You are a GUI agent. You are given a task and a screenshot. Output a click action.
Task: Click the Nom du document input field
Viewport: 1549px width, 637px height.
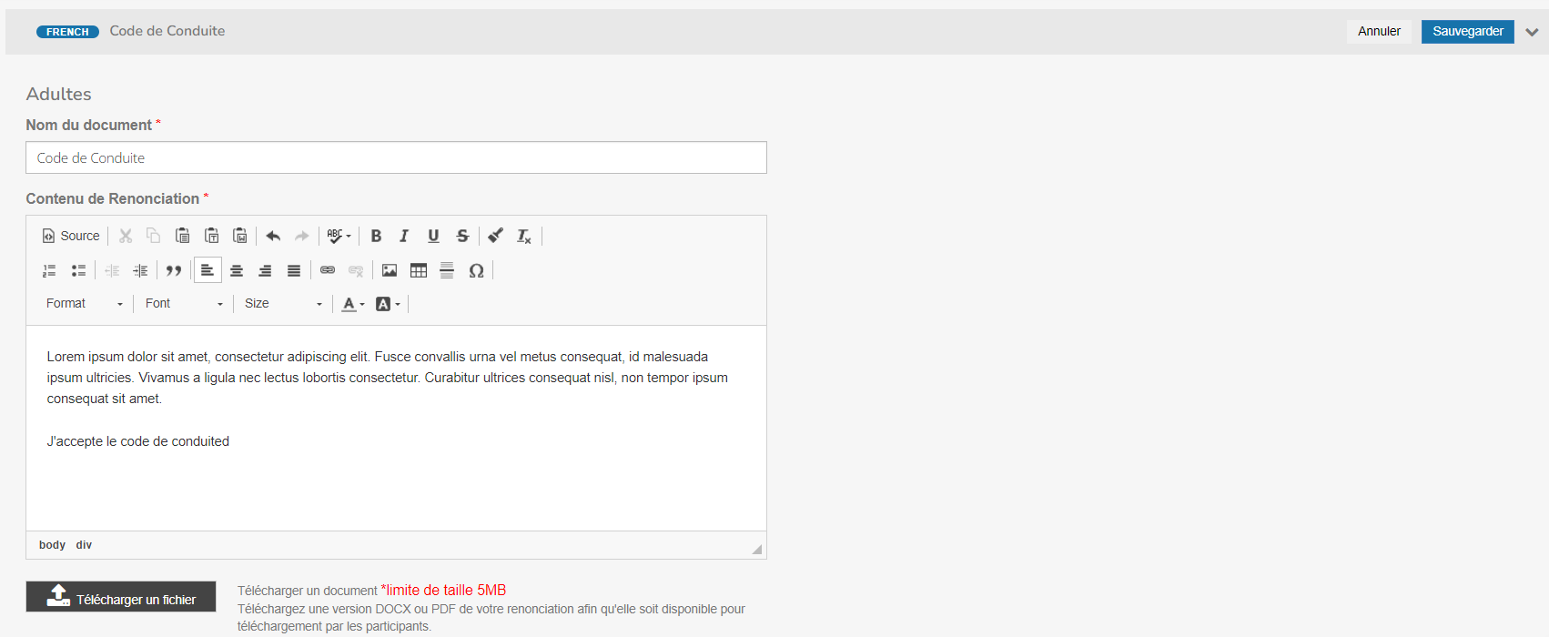pos(396,157)
